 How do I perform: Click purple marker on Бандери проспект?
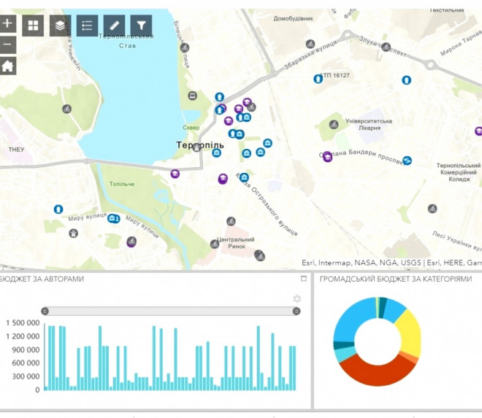tap(328, 156)
